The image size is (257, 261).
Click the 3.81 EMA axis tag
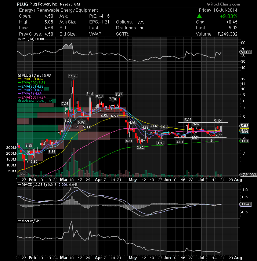pos(245,141)
